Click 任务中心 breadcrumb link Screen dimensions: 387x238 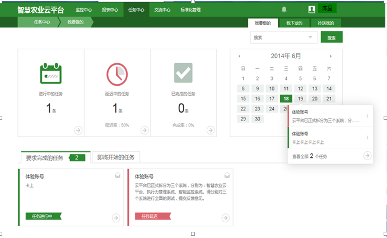(42, 22)
